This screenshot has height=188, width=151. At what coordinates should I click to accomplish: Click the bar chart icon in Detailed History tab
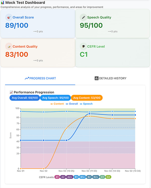coord(96,78)
